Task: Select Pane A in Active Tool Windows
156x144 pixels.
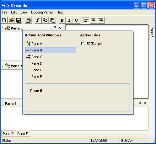Action: click(x=51, y=44)
